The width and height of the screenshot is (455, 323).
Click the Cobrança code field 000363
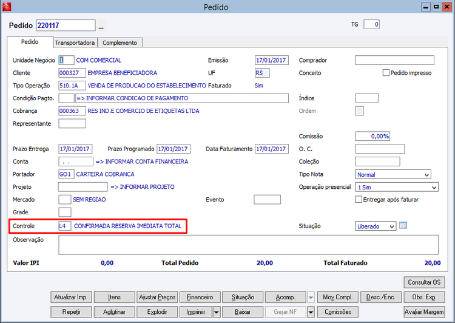pos(72,110)
